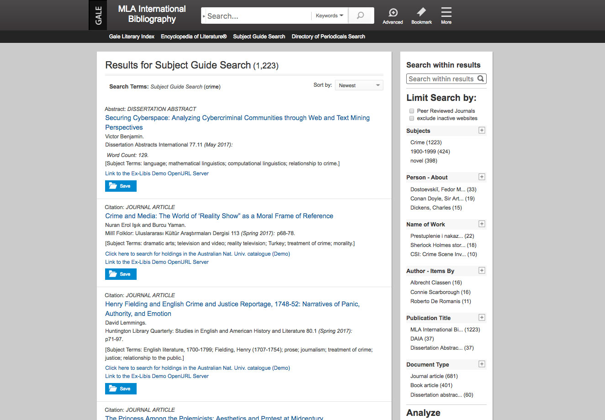Screen dimensions: 605x420
Task: Expand the Subjects facet
Action: [482, 130]
